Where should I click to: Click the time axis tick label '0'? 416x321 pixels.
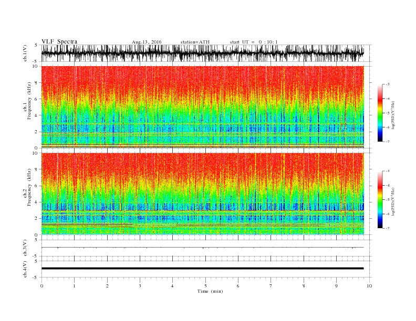click(x=41, y=286)
